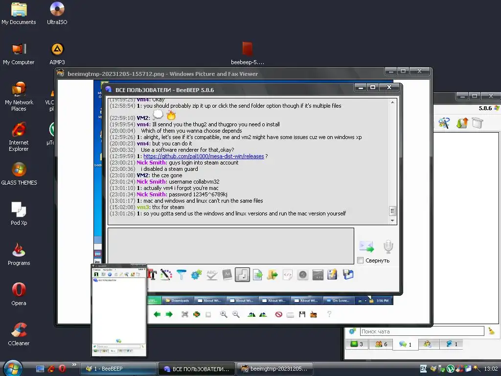Click Actual Size icon in Picture Viewer
The image size is (501, 376).
coord(197,314)
